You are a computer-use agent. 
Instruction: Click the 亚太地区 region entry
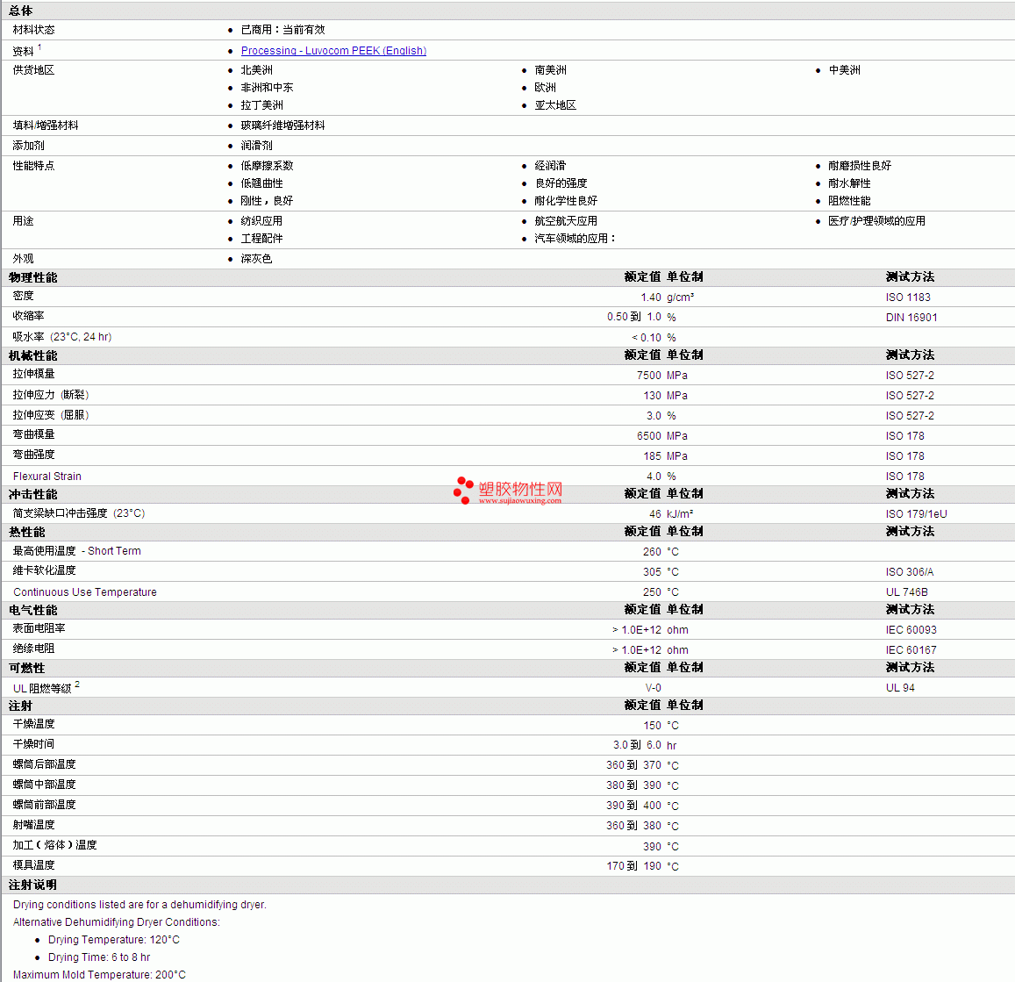(x=555, y=104)
